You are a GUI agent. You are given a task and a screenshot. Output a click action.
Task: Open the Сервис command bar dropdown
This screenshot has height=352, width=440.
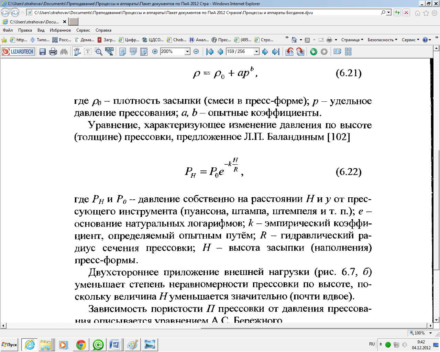coord(410,40)
